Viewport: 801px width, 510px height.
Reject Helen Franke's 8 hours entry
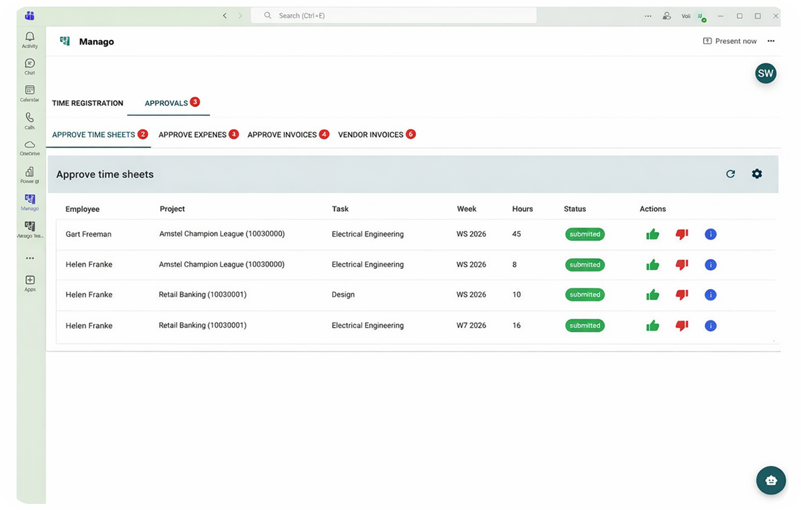click(x=681, y=265)
